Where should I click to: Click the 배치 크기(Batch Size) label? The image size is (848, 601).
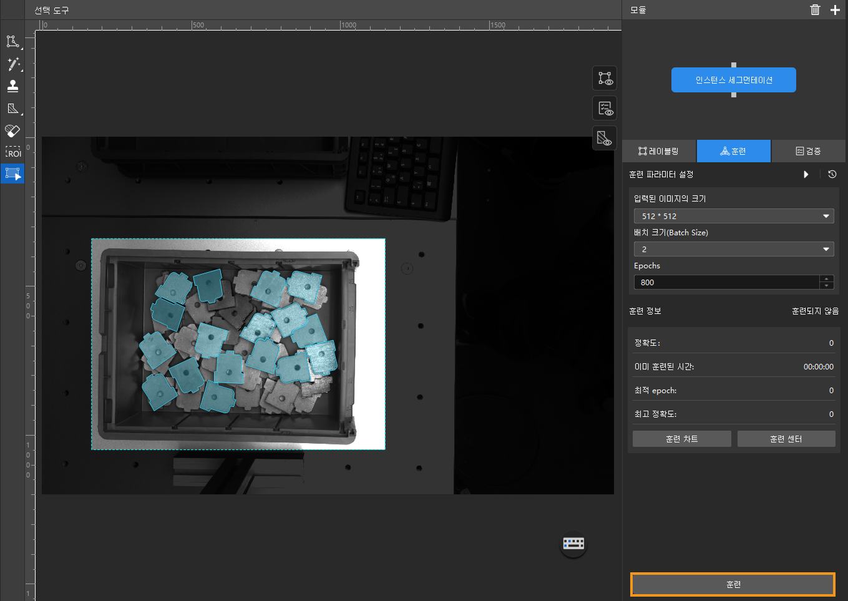pos(671,232)
